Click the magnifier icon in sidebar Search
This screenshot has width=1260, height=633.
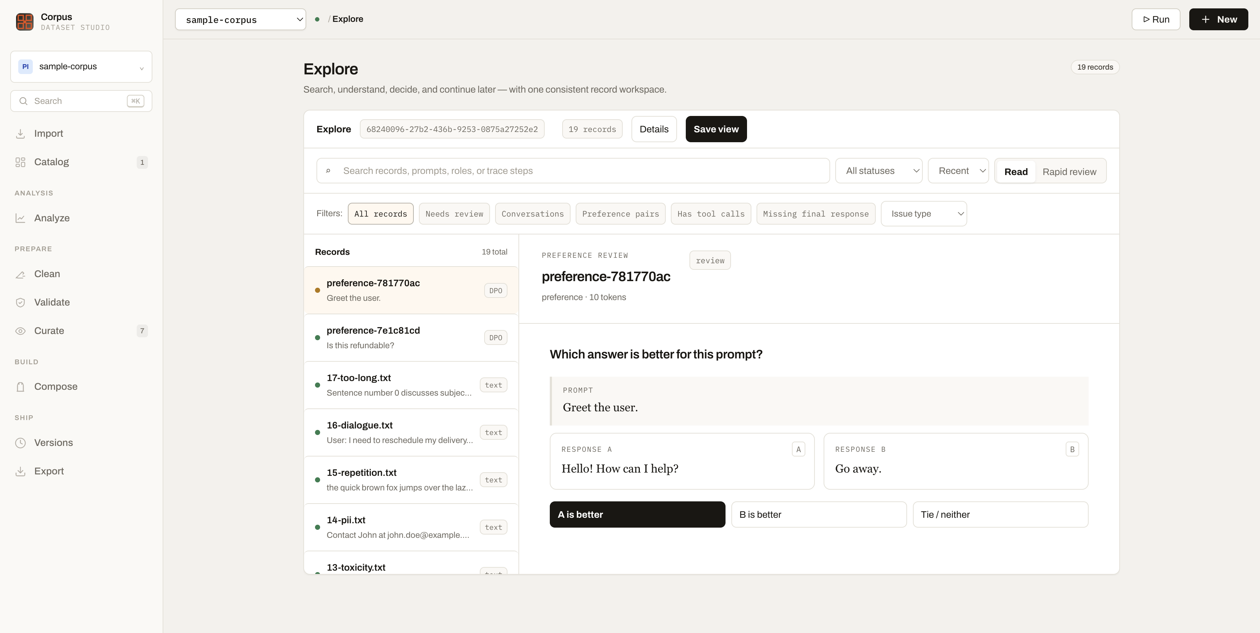click(x=23, y=101)
